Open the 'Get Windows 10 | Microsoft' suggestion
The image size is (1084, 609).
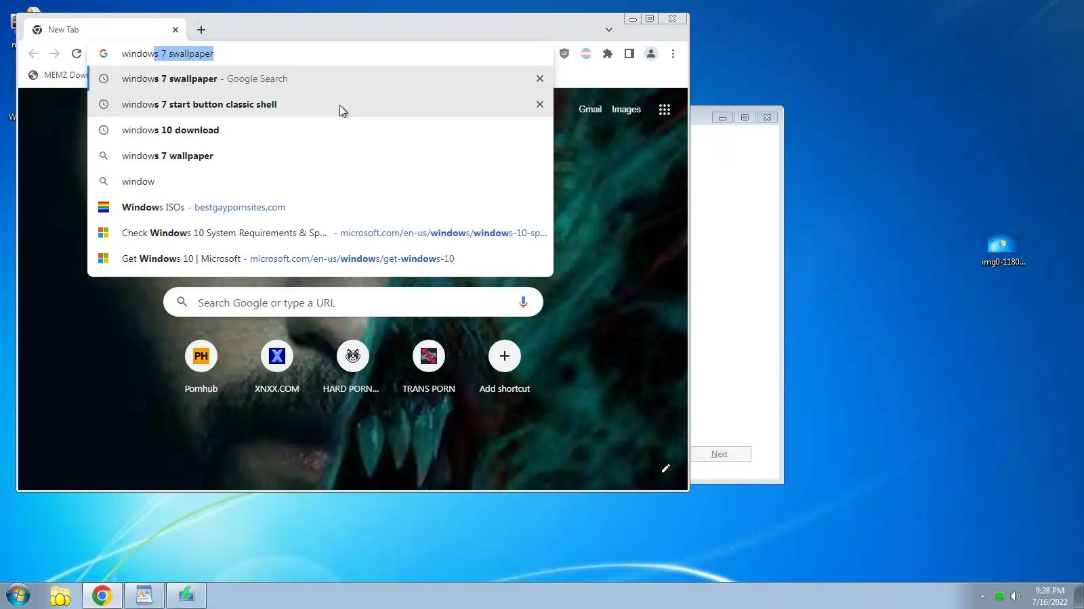pyautogui.click(x=320, y=258)
